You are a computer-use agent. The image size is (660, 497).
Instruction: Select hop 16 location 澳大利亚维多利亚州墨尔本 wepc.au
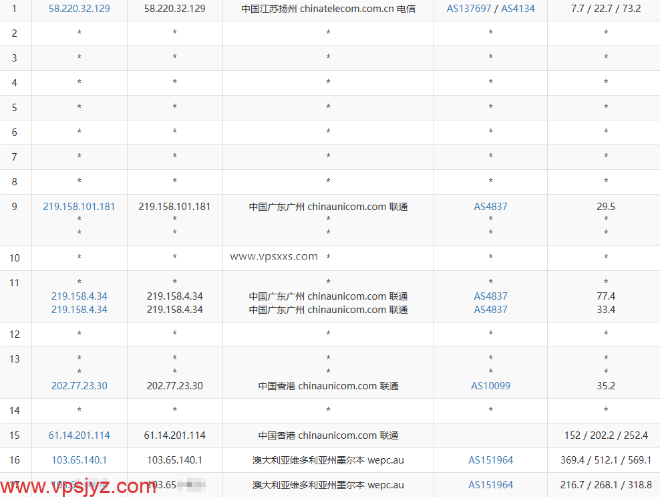click(328, 460)
